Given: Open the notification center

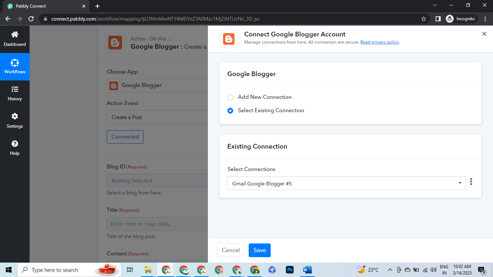Looking at the screenshot, I should point(482,270).
